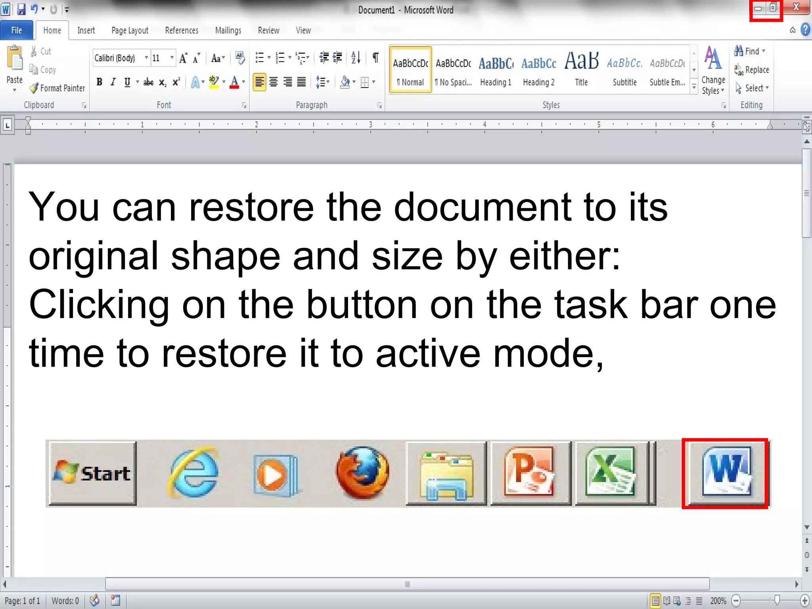Click the Copy command
Image resolution: width=812 pixels, height=609 pixels.
42,70
